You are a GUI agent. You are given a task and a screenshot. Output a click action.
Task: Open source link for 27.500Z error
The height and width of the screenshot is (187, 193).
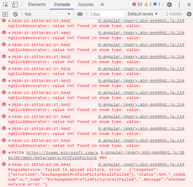tap(141, 45)
